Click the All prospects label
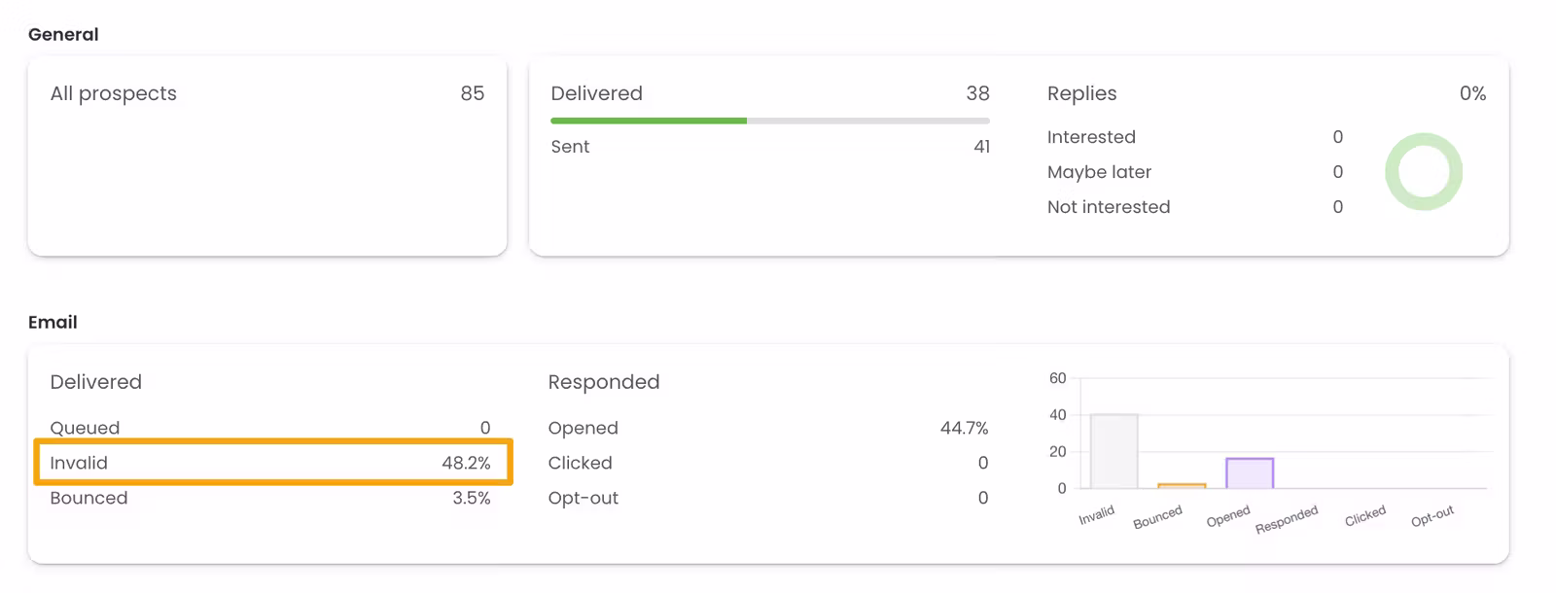The width and height of the screenshot is (1556, 593). pos(114,93)
